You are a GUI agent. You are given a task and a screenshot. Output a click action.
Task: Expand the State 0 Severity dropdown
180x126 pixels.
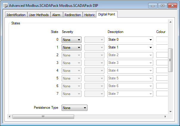[71, 40]
